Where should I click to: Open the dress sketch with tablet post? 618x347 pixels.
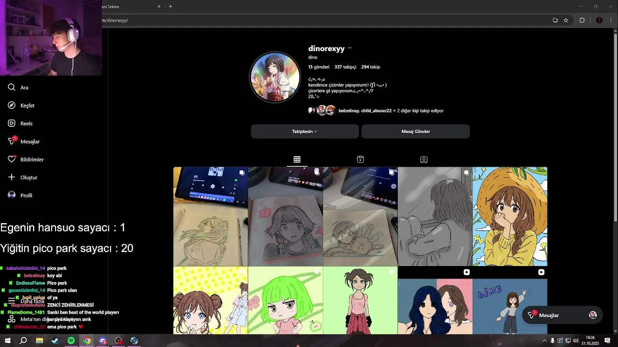pos(211,216)
